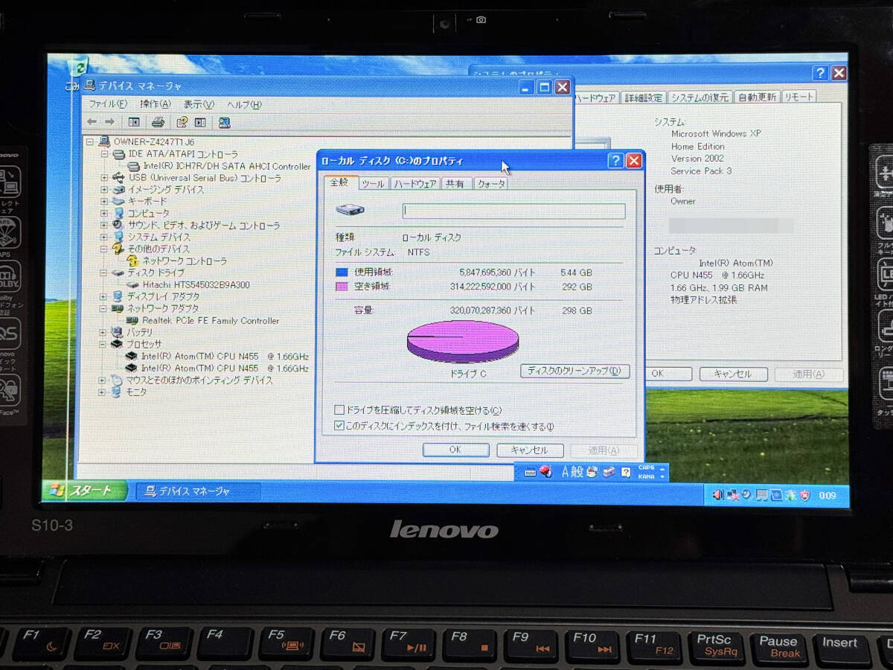Select Hitachi HTS545032B9A300 disk drive
Screen dimensions: 893x670
pyautogui.click(x=196, y=284)
